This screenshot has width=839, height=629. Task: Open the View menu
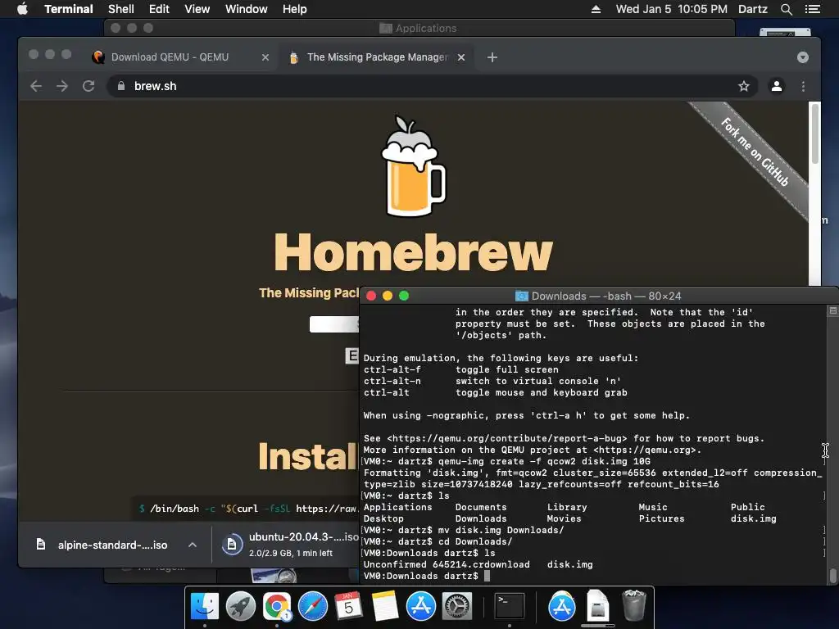tap(197, 9)
